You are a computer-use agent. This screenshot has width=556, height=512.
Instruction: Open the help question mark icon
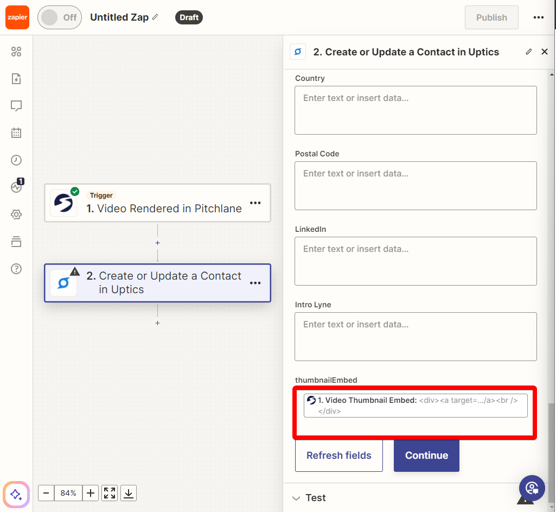(16, 269)
